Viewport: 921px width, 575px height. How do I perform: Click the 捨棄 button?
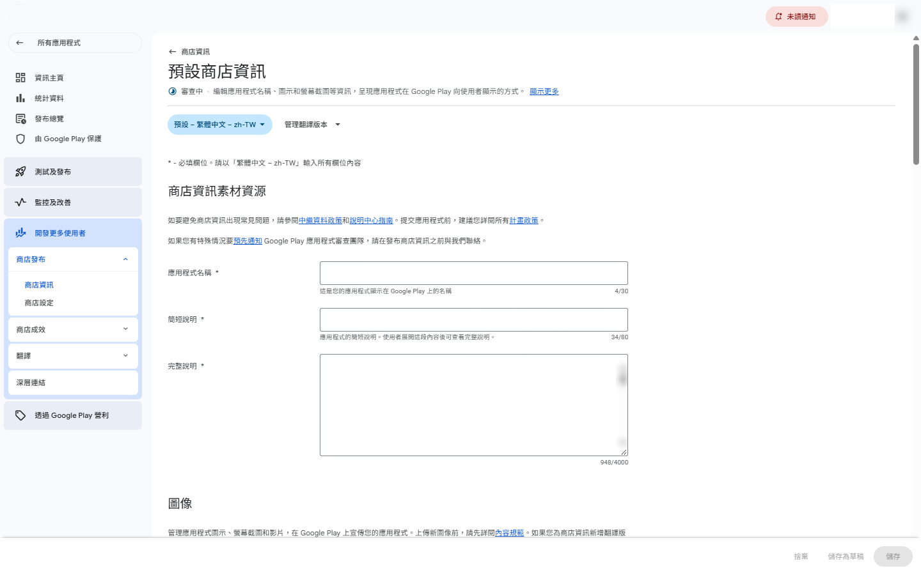(x=801, y=556)
